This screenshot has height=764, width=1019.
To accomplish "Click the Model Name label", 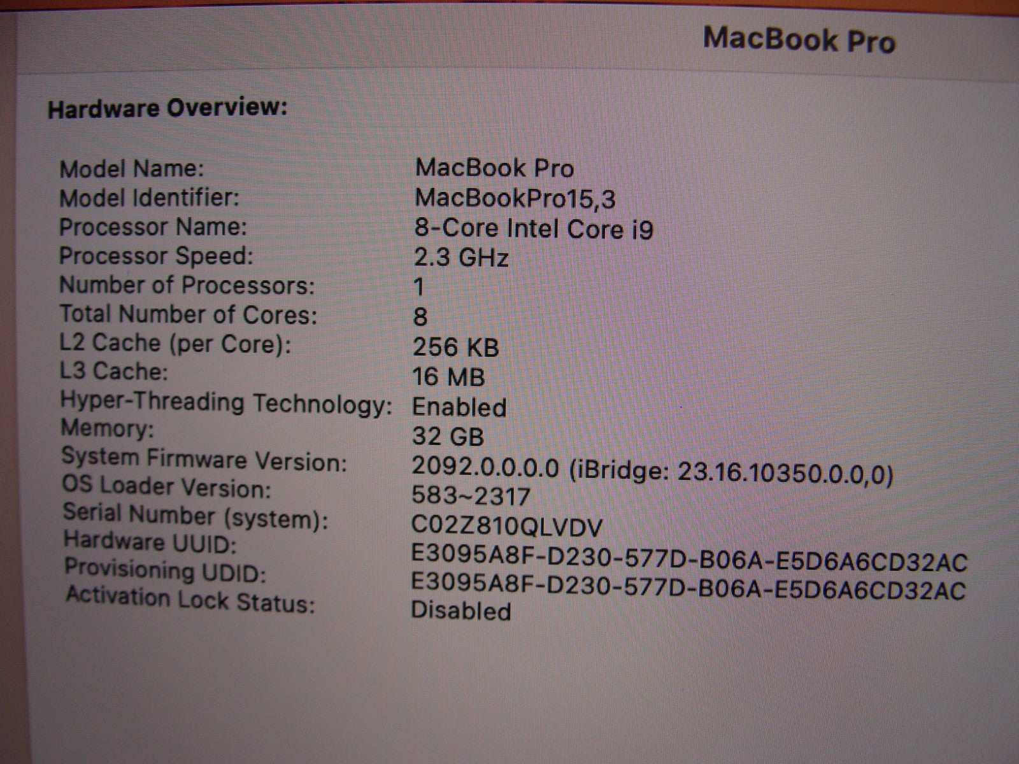I will tap(132, 169).
